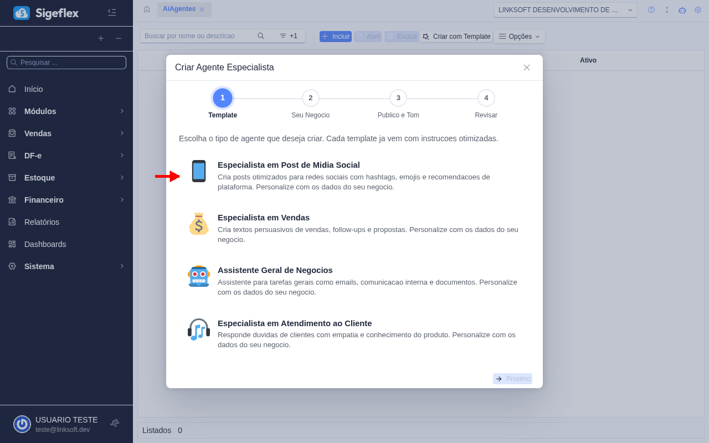
Task: Jump to step 4 Revisar
Action: pos(486,98)
